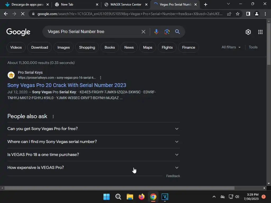Image resolution: width=271 pixels, height=203 pixels.
Task: Open 'Sony Vegas Pro 20 Crack' result link
Action: click(x=67, y=85)
